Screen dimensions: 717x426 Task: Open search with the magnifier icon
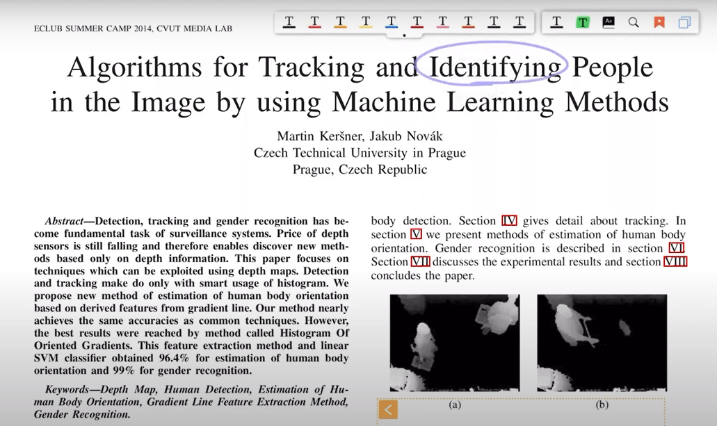click(x=634, y=22)
